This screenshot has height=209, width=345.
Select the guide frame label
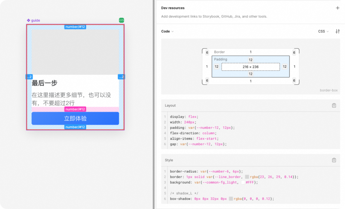point(35,20)
